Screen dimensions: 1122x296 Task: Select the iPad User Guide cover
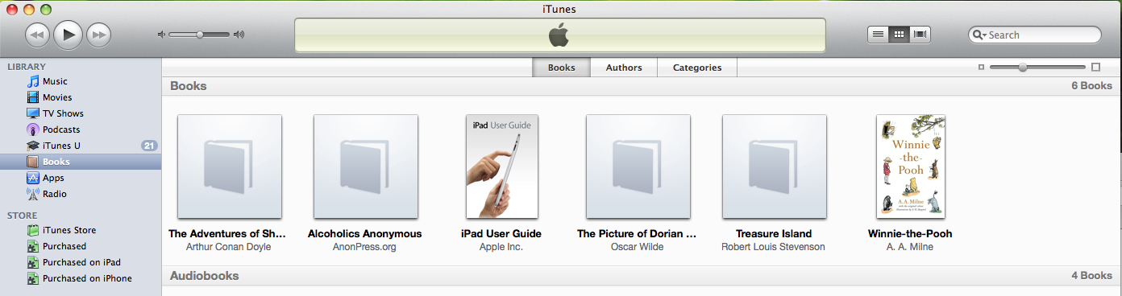(x=502, y=166)
